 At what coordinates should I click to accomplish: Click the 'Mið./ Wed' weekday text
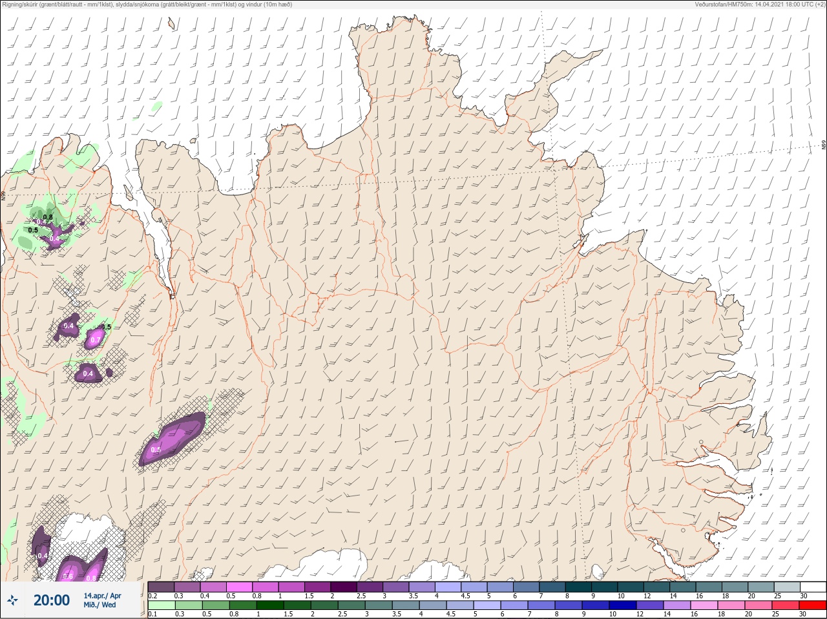99,605
